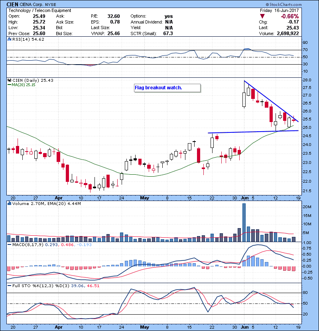Click the Volume 2.70M, EMA(20) 4.44M label
Viewport: 319px width, 331px height.
click(x=46, y=203)
